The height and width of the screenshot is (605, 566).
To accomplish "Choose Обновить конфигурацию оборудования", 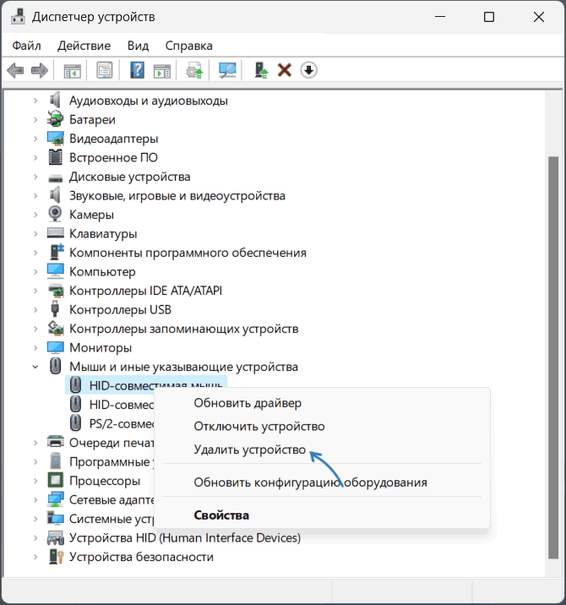I will pyautogui.click(x=322, y=482).
